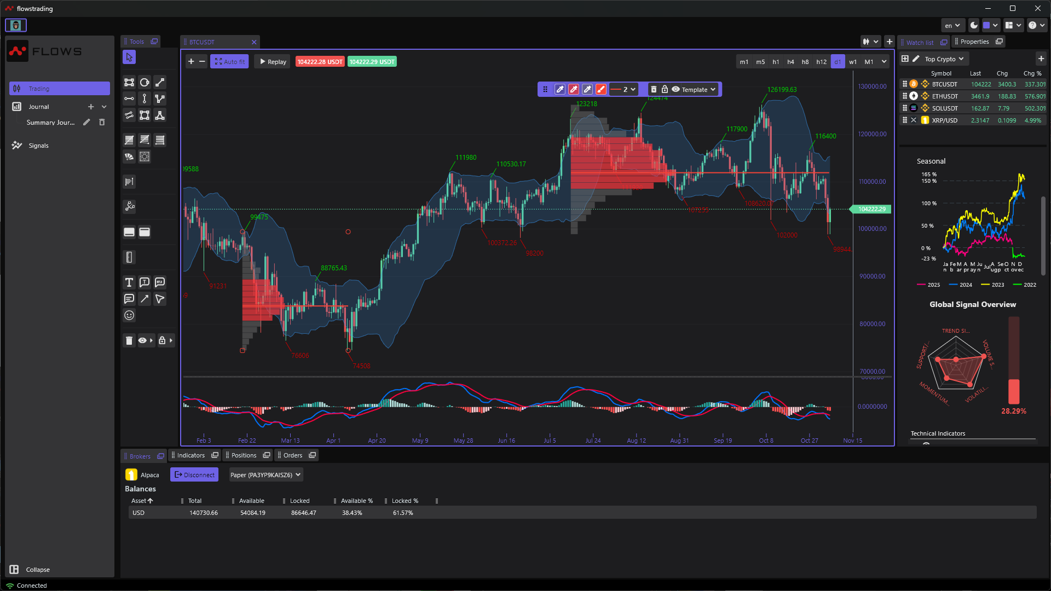Click the red brush color swatch
The image size is (1051, 591).
click(x=600, y=89)
